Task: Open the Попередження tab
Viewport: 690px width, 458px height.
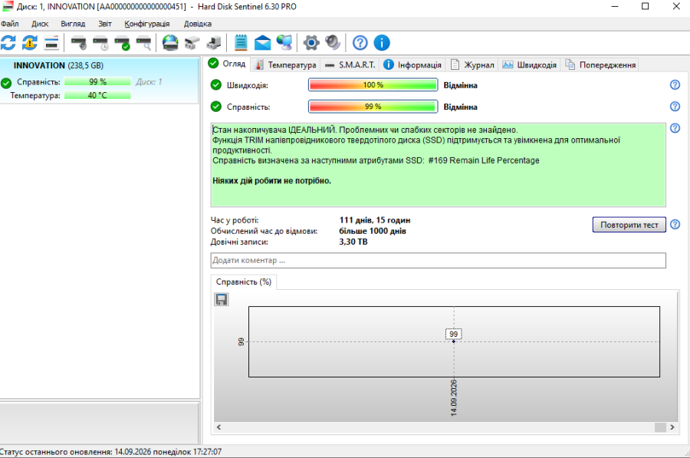Action: (600, 64)
